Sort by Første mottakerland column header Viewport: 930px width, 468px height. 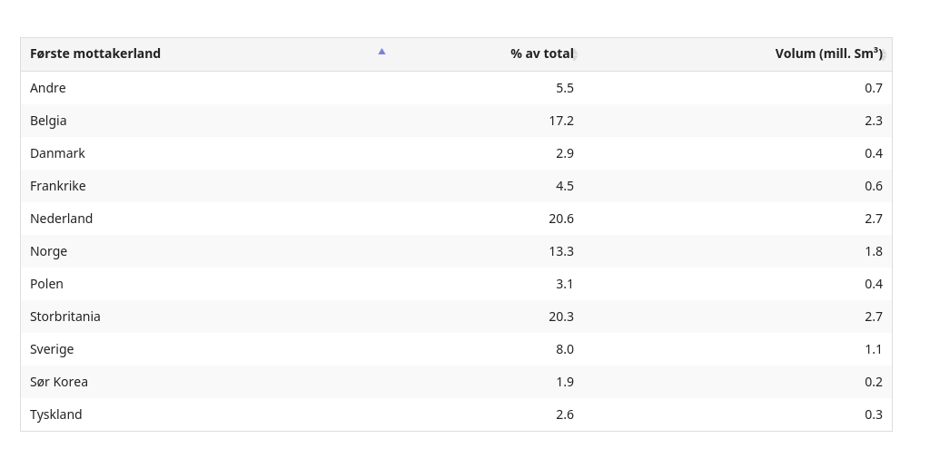tap(95, 54)
